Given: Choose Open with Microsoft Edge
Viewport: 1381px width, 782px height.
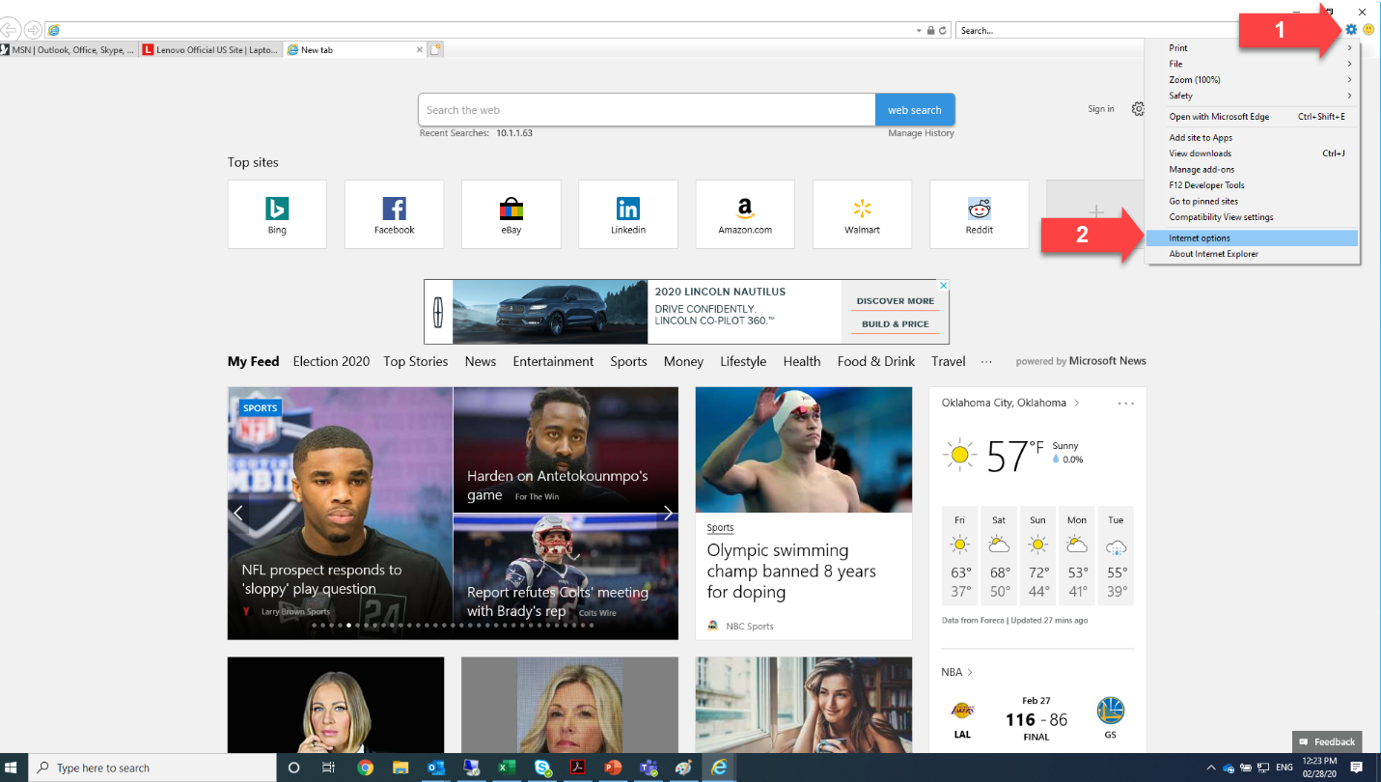Looking at the screenshot, I should pos(1252,117).
